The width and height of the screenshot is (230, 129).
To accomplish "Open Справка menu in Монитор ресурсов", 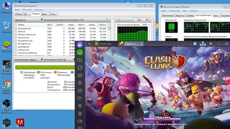I will (x=38, y=10).
